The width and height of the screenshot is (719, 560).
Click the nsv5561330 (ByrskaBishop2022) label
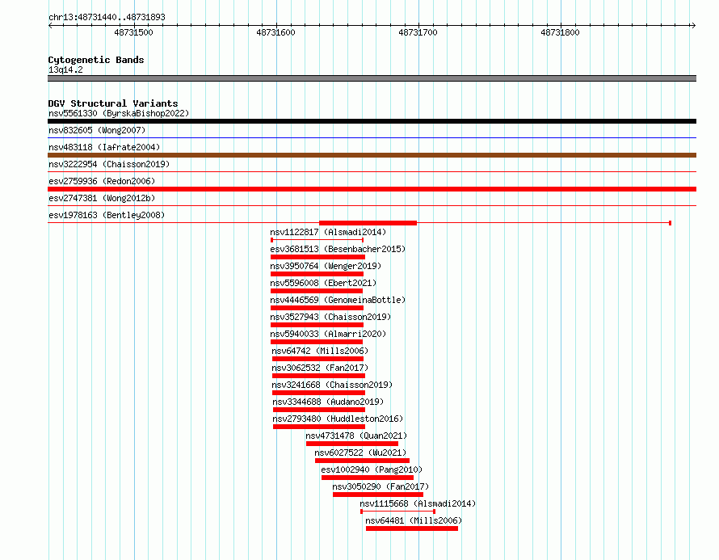119,113
